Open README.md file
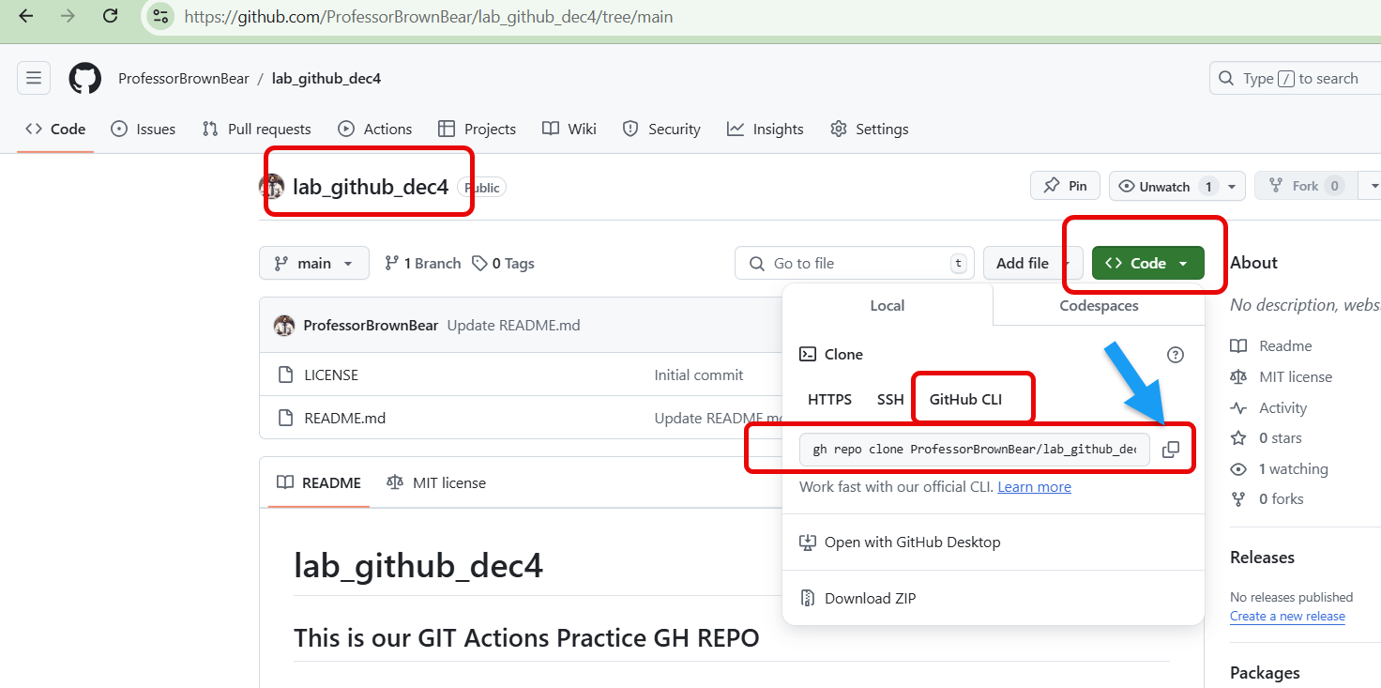This screenshot has height=688, width=1381. coord(344,419)
